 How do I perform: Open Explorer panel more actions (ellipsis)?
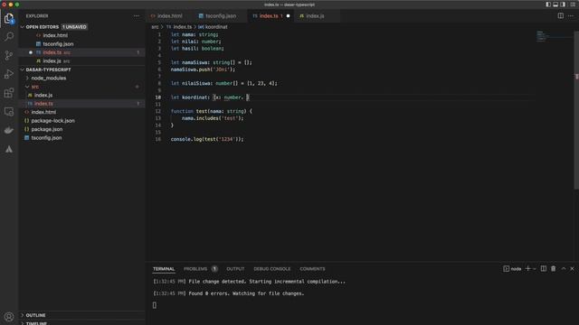coord(137,16)
